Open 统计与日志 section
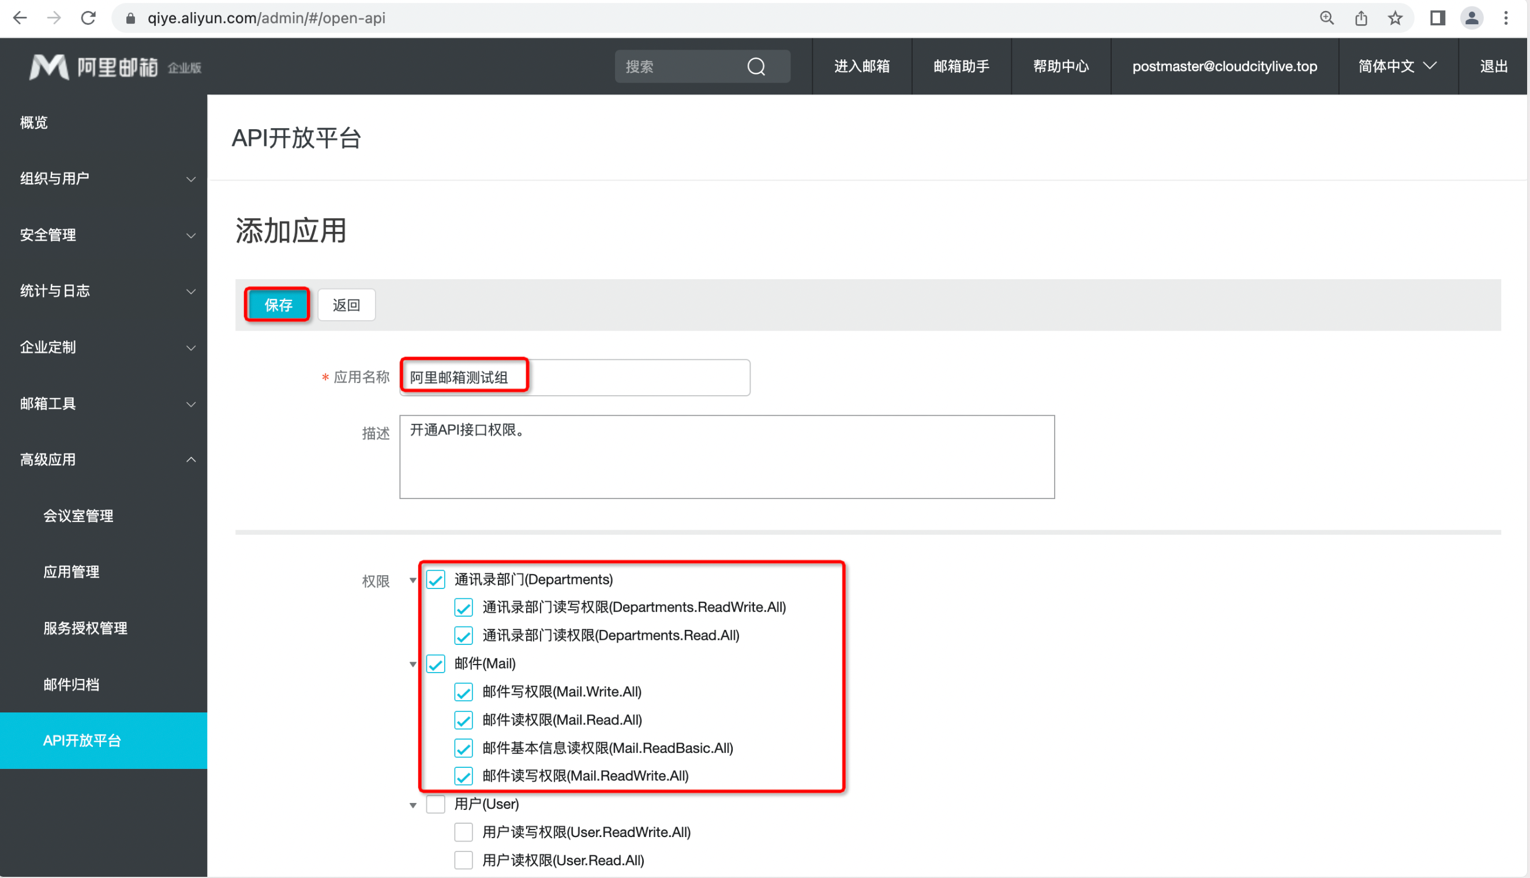Image resolution: width=1530 pixels, height=878 pixels. 103,291
